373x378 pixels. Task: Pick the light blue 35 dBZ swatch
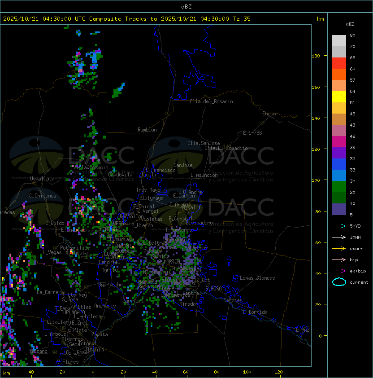point(339,175)
